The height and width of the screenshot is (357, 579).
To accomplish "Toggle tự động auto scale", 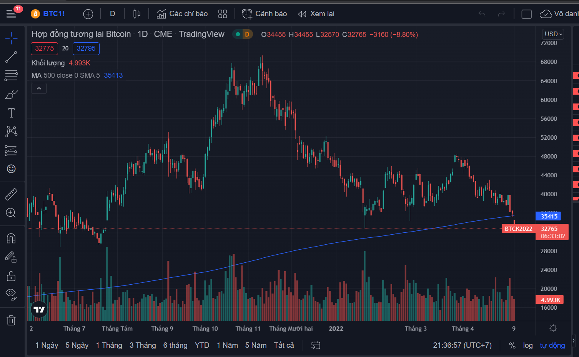I will point(552,345).
